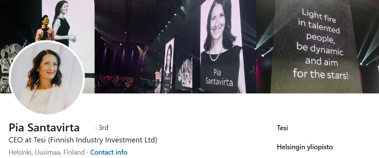Open the banner's 'Light fire in talented people' quote image
Image resolution: width=379 pixels, height=158 pixels.
pyautogui.click(x=318, y=47)
